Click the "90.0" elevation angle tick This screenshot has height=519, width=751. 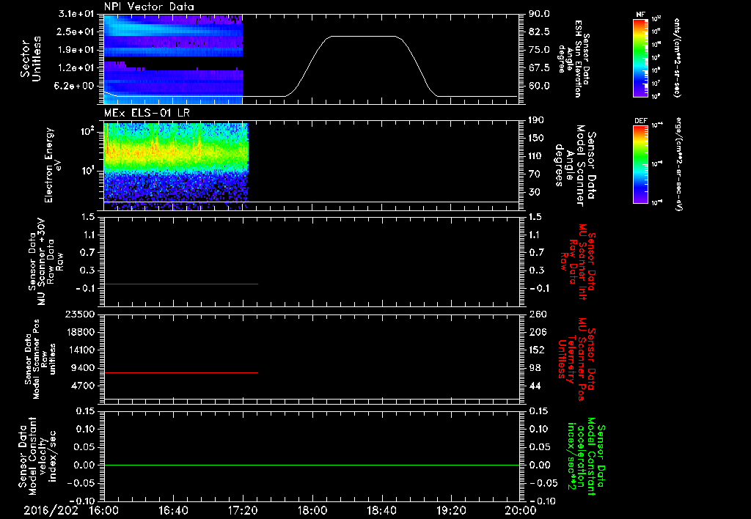click(x=539, y=14)
